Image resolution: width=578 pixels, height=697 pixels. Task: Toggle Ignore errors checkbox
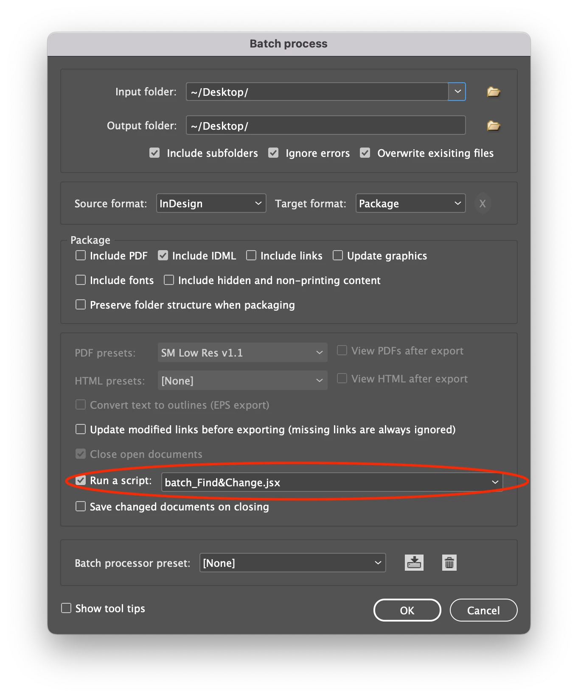click(x=273, y=153)
